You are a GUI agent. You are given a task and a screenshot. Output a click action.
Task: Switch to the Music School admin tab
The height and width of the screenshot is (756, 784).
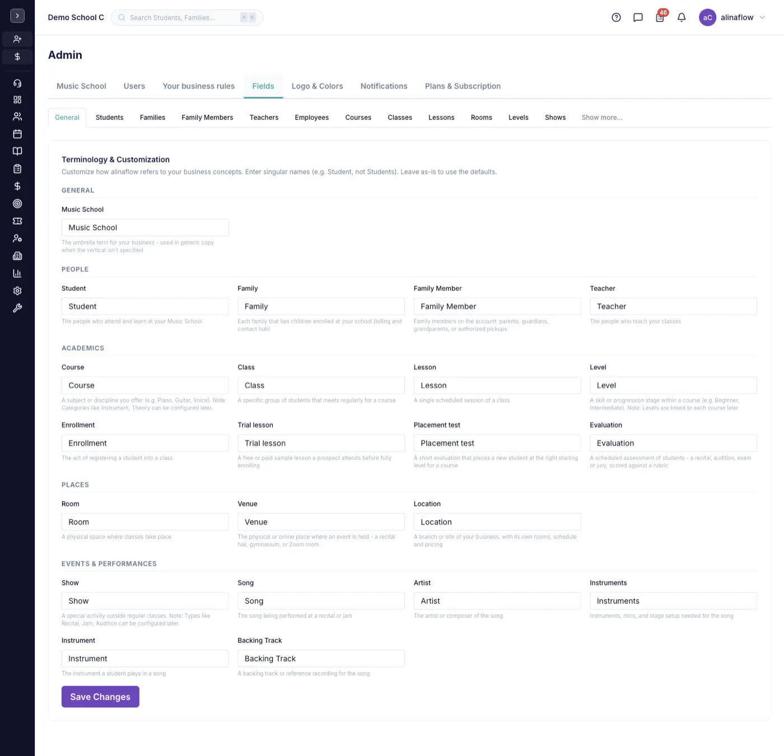pos(81,86)
